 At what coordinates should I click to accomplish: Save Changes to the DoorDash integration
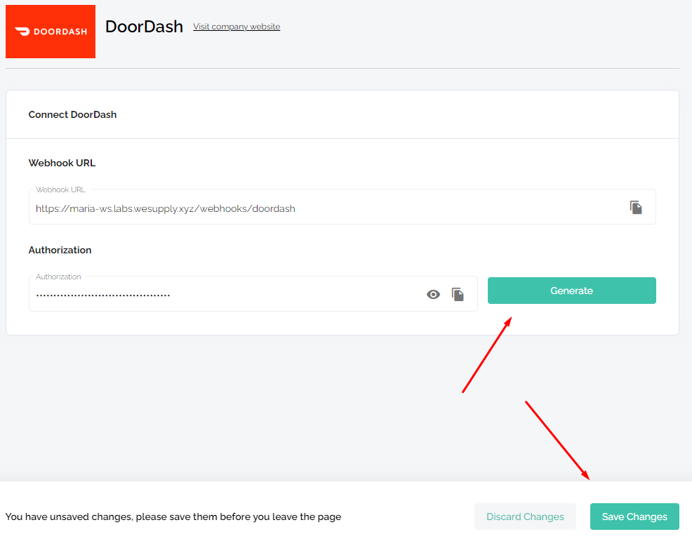point(634,517)
